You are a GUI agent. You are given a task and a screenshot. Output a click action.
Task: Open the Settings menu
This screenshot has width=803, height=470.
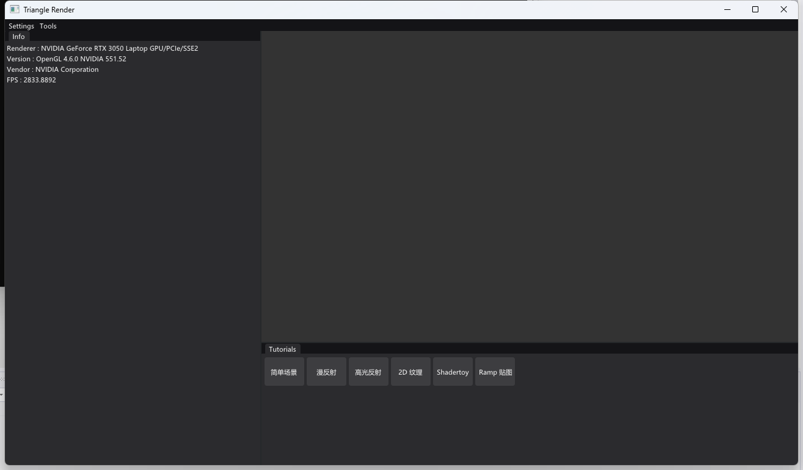21,26
